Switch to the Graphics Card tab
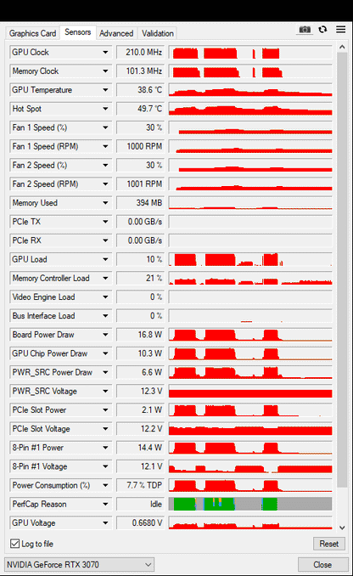 click(32, 33)
